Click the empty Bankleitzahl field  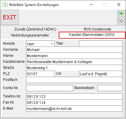(x=110, y=88)
